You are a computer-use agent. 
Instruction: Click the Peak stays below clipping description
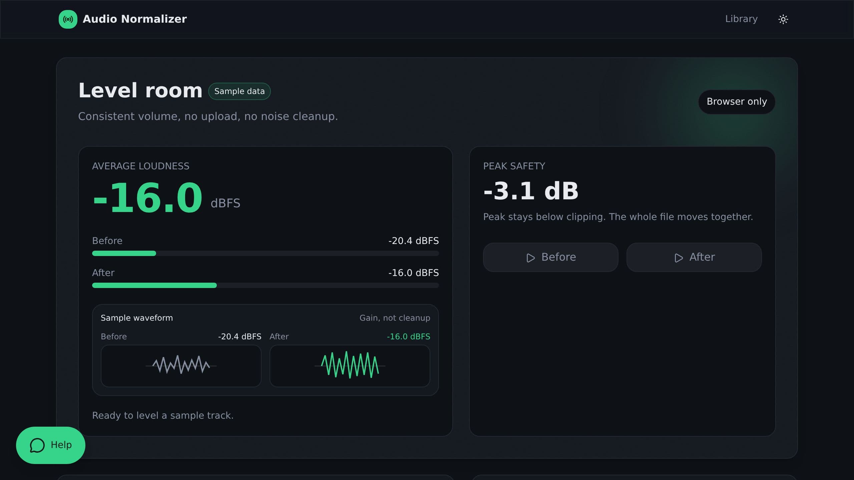coord(618,217)
